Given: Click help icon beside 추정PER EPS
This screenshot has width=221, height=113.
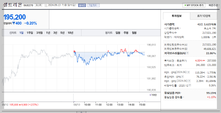Looking at the screenshot, I should [182, 77].
